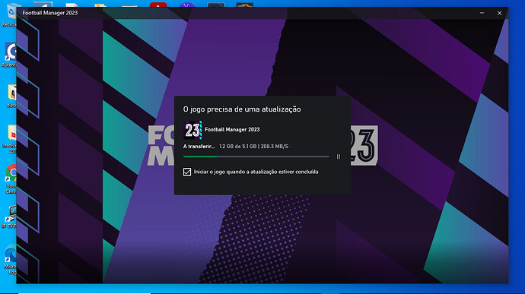The width and height of the screenshot is (525, 294).
Task: Open the IP-TV Player desktop shortcut
Action: [x=9, y=217]
